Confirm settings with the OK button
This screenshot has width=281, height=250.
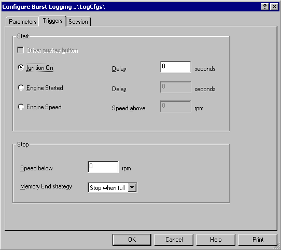click(132, 240)
